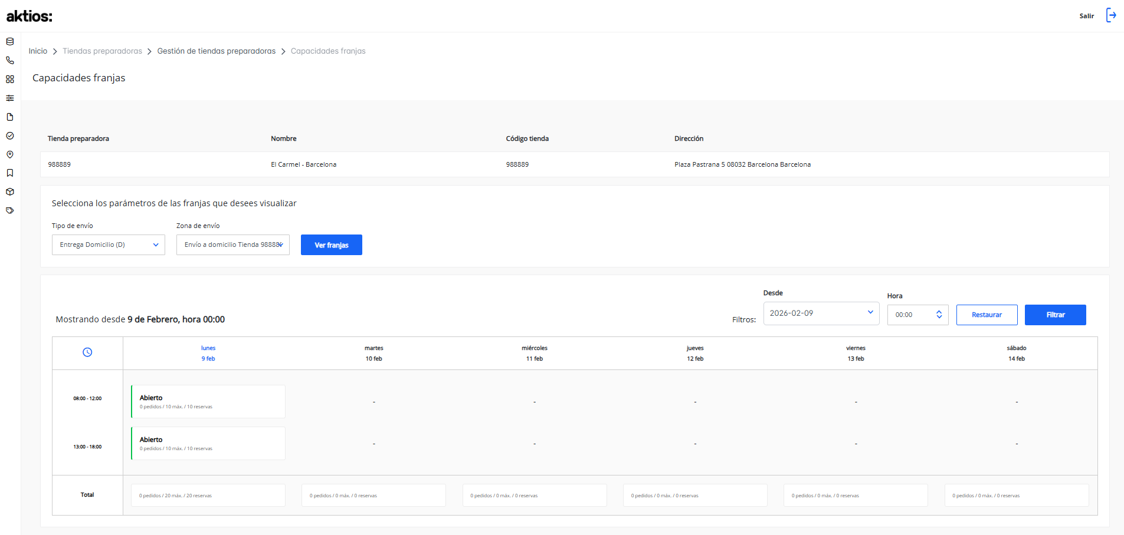Image resolution: width=1124 pixels, height=535 pixels.
Task: Go to Gestión de tiendas preparadoras breadcrumb
Action: (x=217, y=51)
